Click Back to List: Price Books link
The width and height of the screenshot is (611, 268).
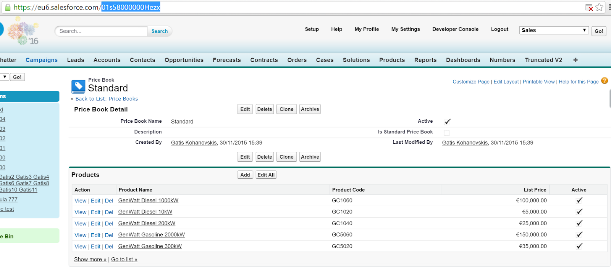click(107, 99)
